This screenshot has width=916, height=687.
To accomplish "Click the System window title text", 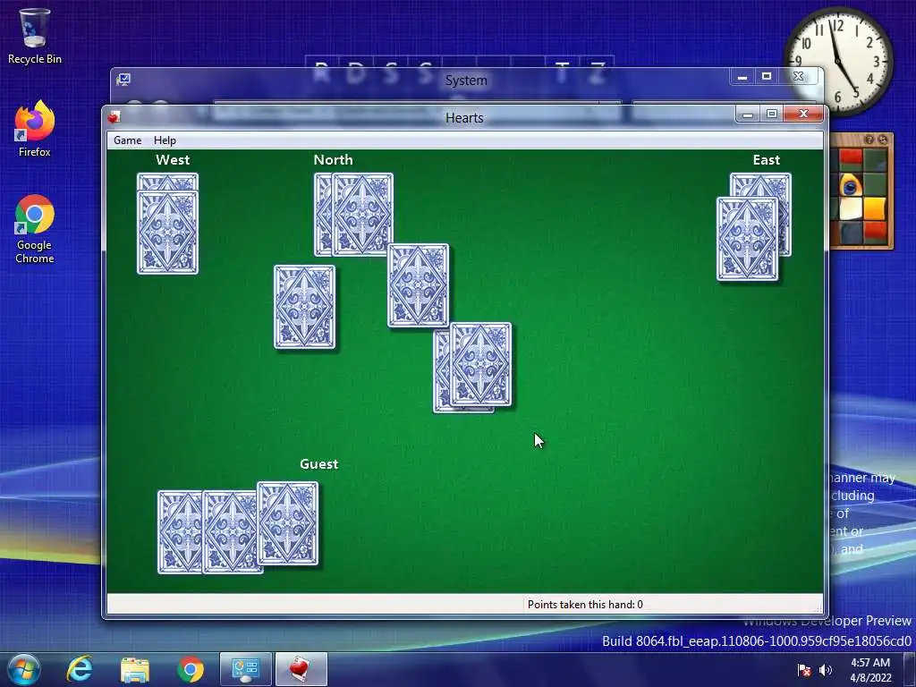I will 466,80.
